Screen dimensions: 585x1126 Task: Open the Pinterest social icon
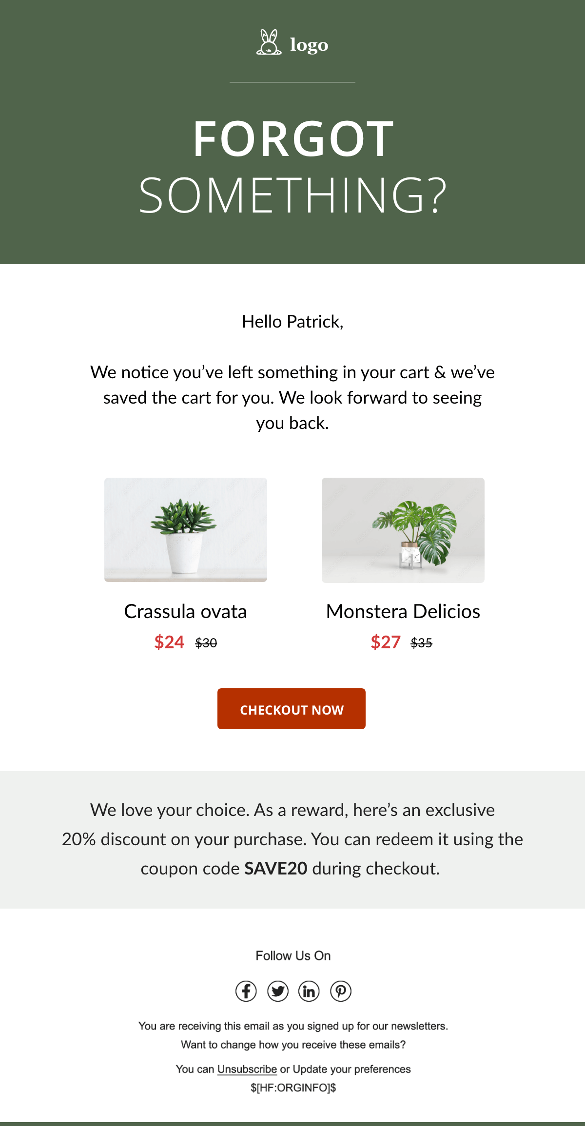coord(341,991)
